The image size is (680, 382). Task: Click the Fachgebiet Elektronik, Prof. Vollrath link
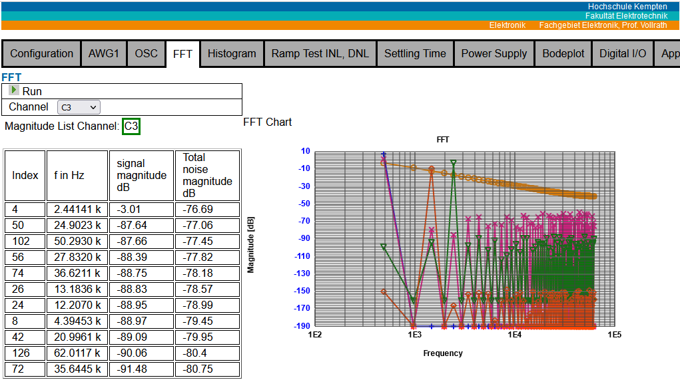[x=602, y=25]
